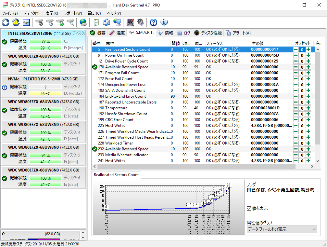Open the ディスク性能 tab
Screen dimensions: 327x247
pyautogui.click(x=208, y=33)
